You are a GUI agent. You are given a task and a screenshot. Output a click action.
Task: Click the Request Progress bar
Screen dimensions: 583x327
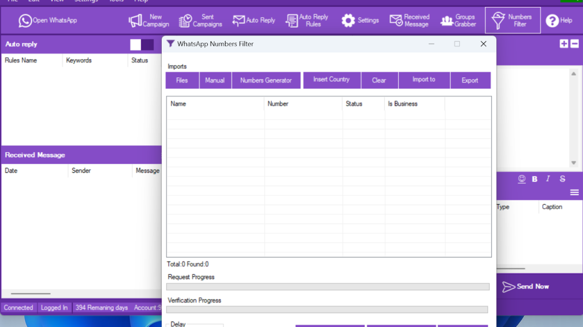[x=327, y=287]
